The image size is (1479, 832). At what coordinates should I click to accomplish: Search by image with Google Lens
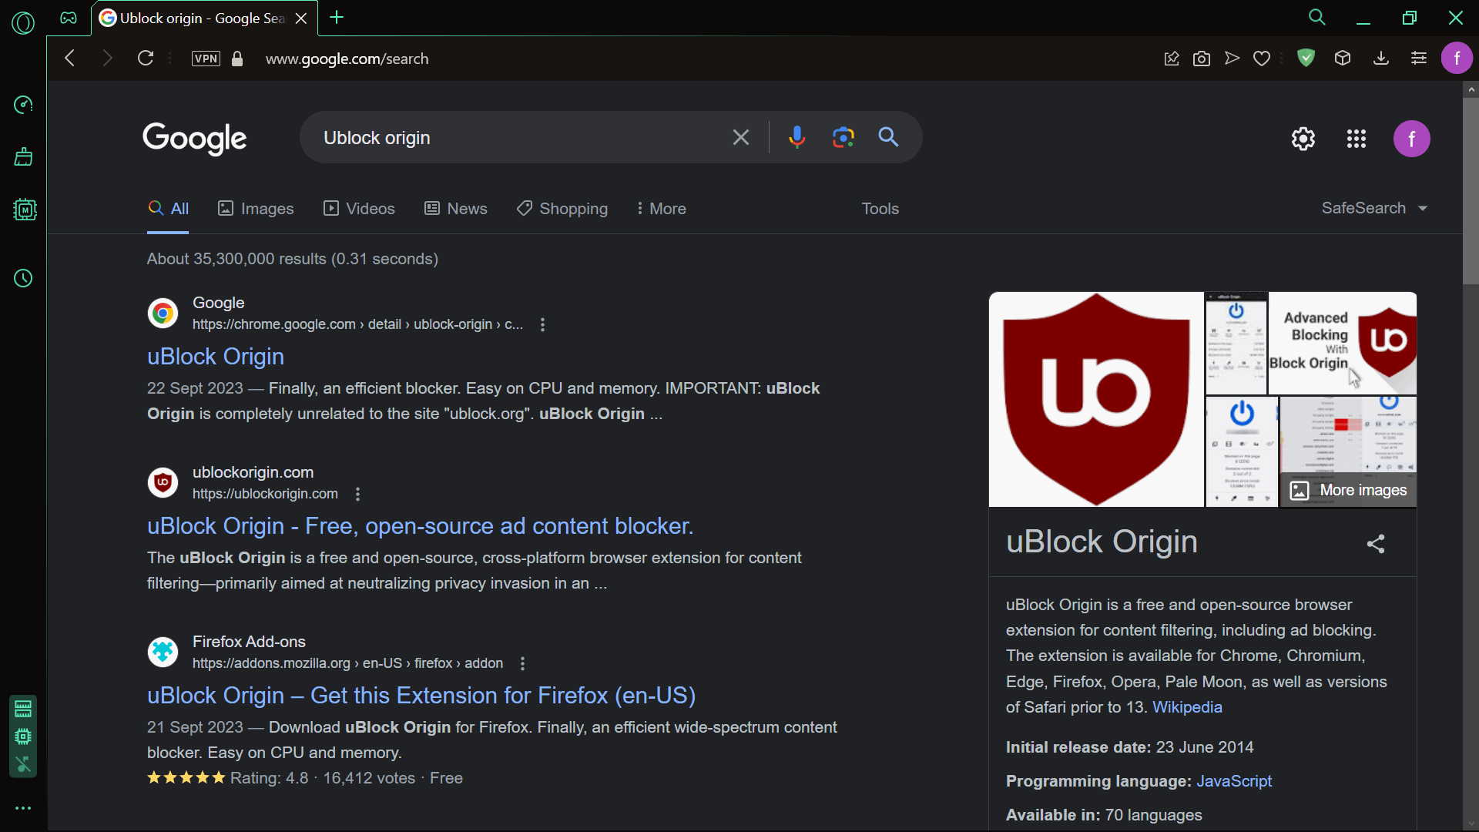tap(843, 137)
